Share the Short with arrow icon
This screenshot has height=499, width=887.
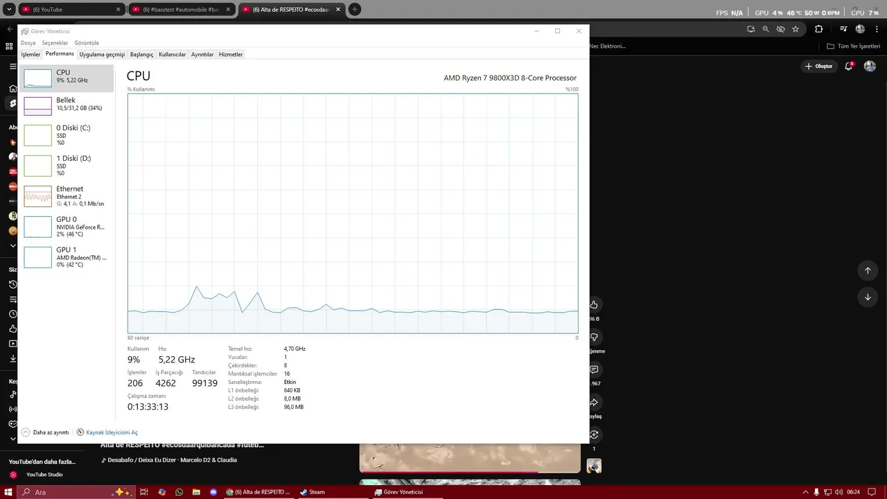tap(594, 403)
